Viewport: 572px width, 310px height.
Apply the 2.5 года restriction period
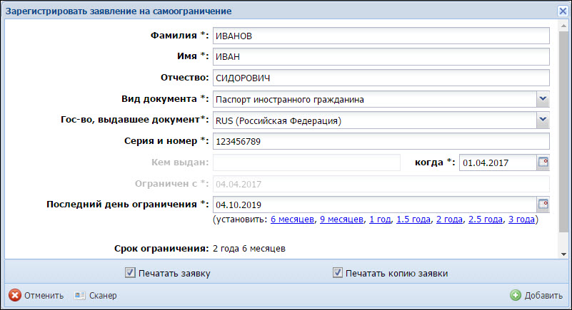pyautogui.click(x=485, y=220)
